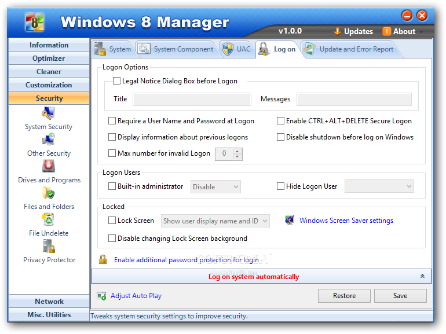Click the Updates button in header

tap(353, 32)
